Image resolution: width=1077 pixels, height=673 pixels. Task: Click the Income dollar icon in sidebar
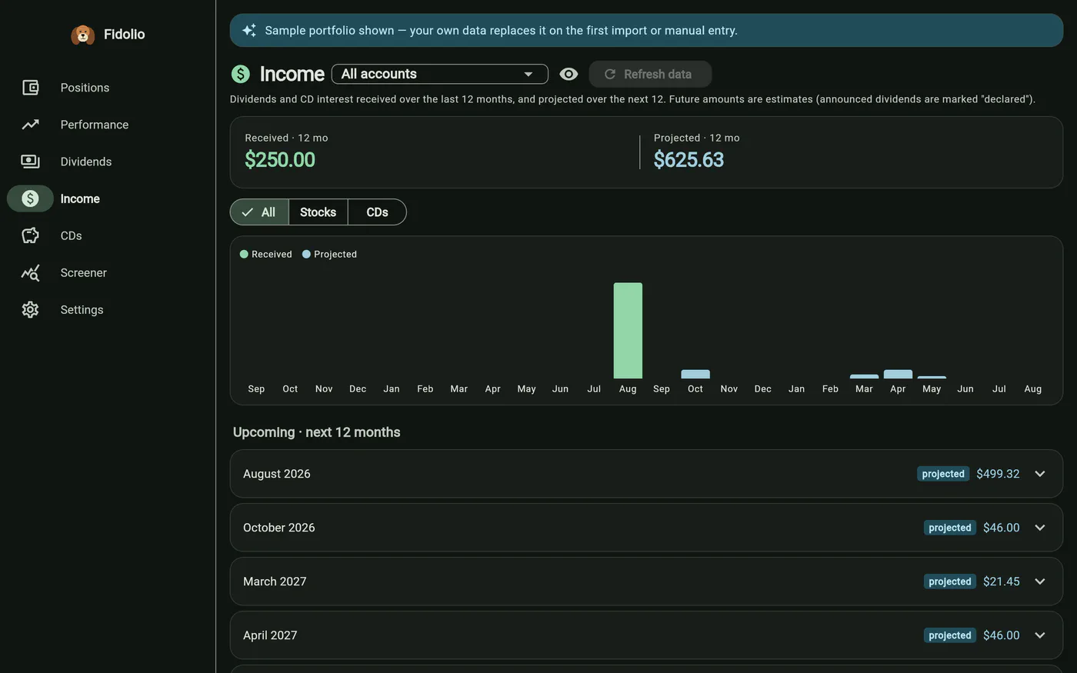(30, 198)
